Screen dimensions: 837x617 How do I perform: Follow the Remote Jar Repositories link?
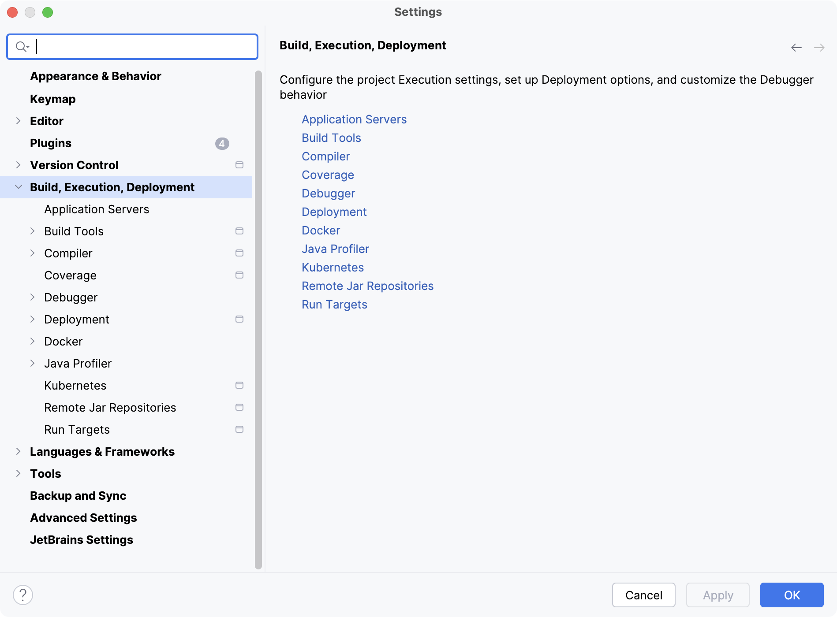[x=367, y=286]
